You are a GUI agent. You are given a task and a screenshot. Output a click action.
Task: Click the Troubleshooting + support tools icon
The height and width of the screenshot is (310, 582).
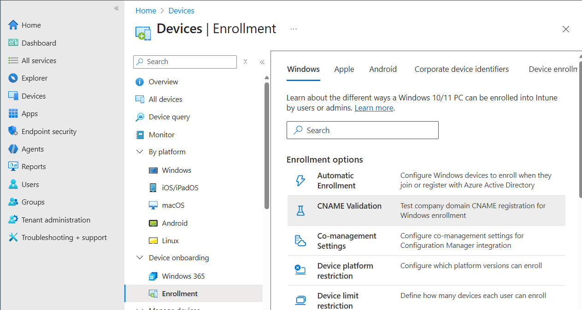(13, 238)
